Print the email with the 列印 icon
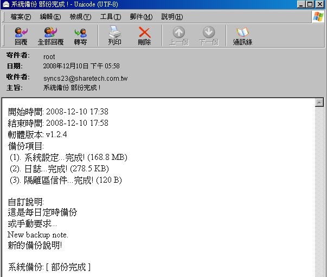This screenshot has width=327, height=277. click(x=114, y=36)
